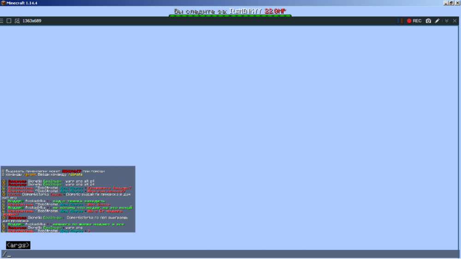Click the bottom chat message line
The image size is (461, 259).
[x=46, y=231]
